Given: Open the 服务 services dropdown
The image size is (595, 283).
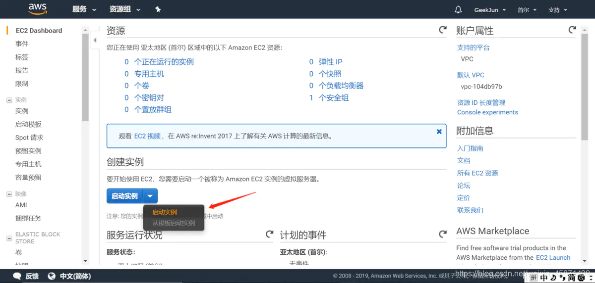Looking at the screenshot, I should point(84,9).
